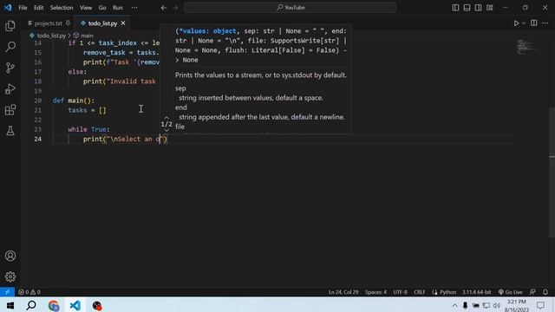Open the Manage gear settings icon
The height and width of the screenshot is (312, 555).
[x=10, y=276]
